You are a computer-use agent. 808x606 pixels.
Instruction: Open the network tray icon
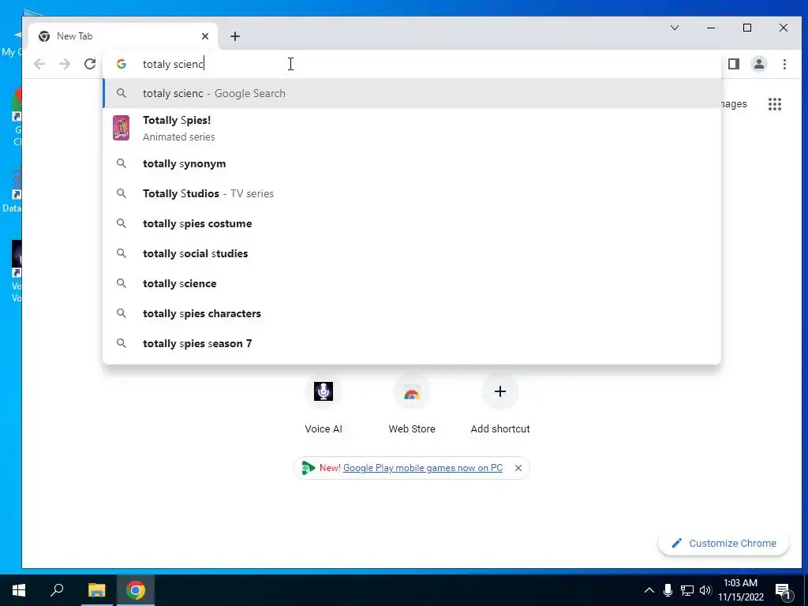(687, 590)
